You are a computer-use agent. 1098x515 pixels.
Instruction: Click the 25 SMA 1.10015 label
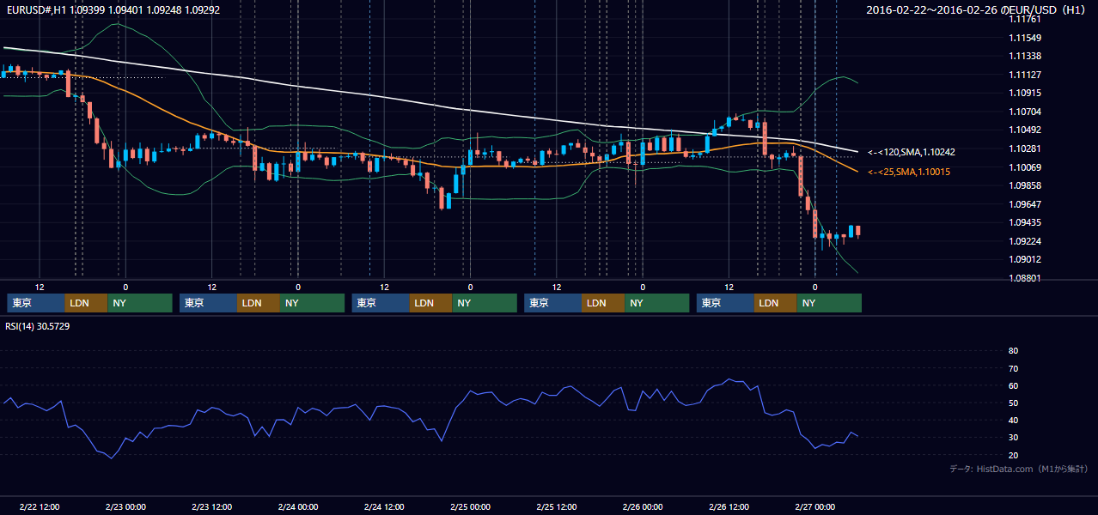pos(909,173)
